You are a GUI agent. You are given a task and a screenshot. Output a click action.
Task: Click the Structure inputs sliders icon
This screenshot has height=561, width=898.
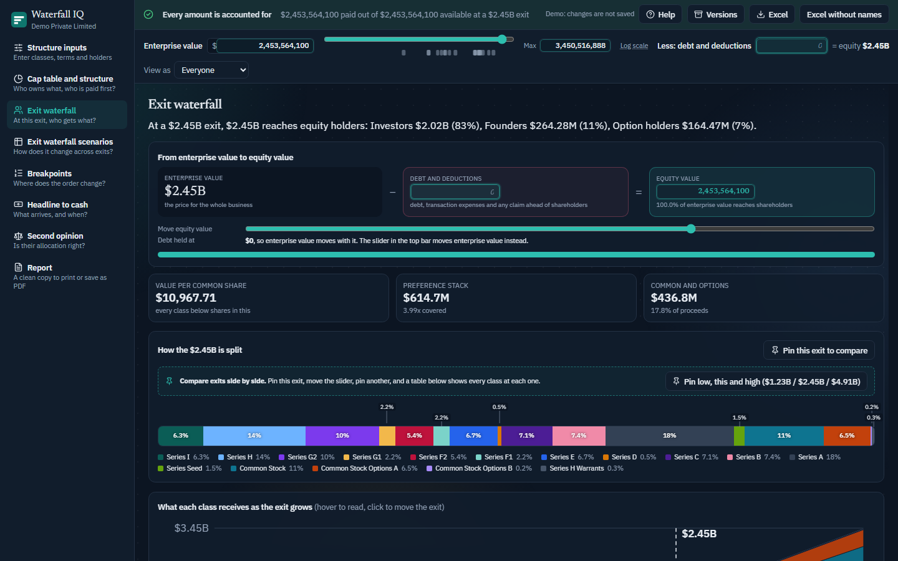(x=18, y=47)
